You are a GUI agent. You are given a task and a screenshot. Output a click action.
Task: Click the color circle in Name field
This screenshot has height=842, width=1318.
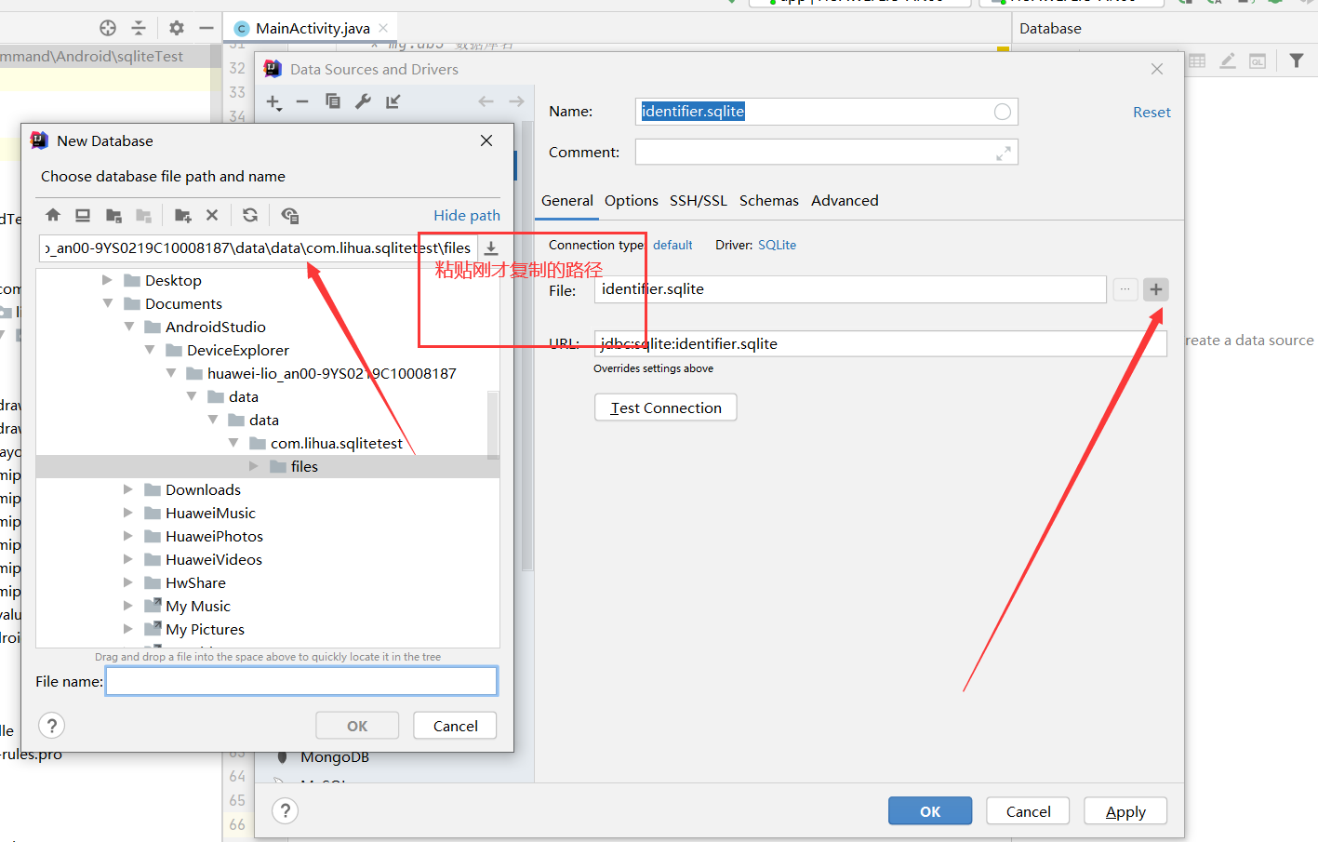coord(1003,112)
